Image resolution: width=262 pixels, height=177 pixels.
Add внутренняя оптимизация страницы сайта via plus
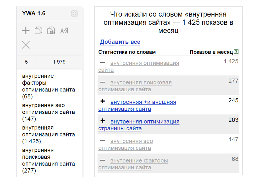click(103, 121)
